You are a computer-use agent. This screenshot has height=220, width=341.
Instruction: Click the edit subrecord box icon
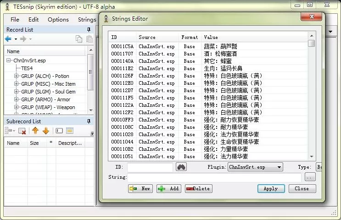click(x=59, y=131)
